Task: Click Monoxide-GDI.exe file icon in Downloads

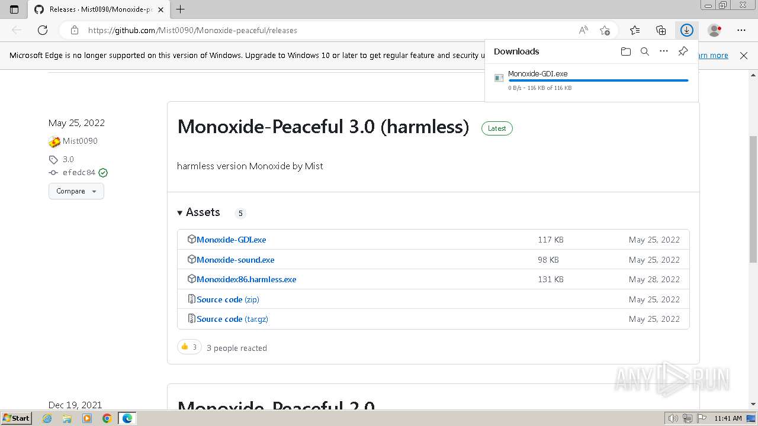Action: pyautogui.click(x=499, y=78)
